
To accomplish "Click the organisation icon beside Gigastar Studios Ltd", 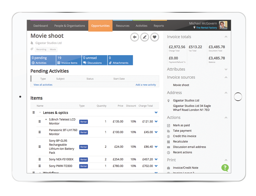I will tap(32, 43).
